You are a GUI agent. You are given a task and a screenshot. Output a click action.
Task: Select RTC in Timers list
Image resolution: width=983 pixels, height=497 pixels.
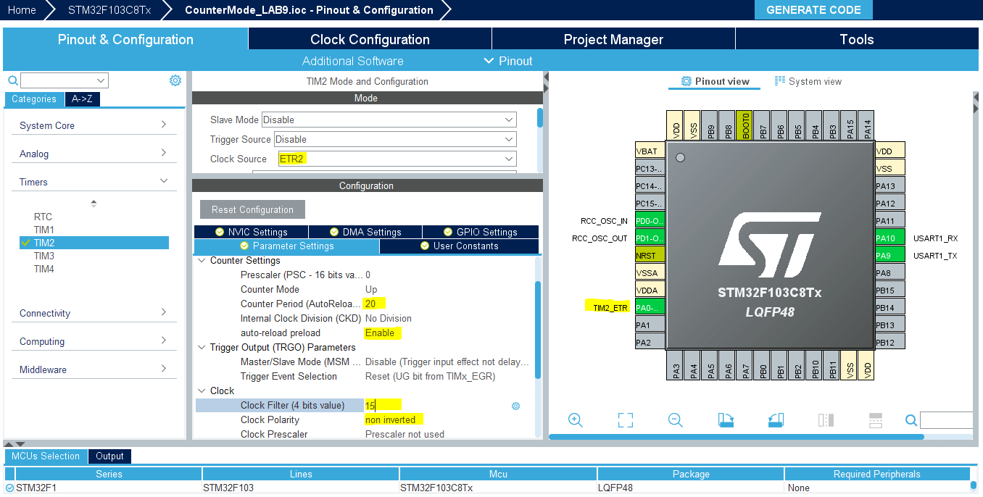(43, 217)
